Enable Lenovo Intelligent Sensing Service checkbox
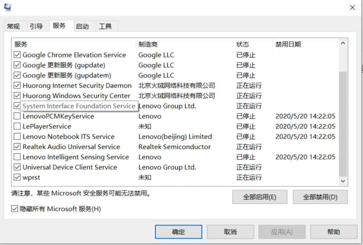This screenshot has height=245, width=363. (17, 157)
